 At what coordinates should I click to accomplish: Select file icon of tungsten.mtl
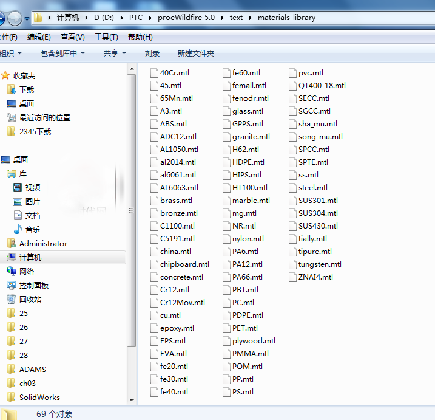(x=292, y=264)
